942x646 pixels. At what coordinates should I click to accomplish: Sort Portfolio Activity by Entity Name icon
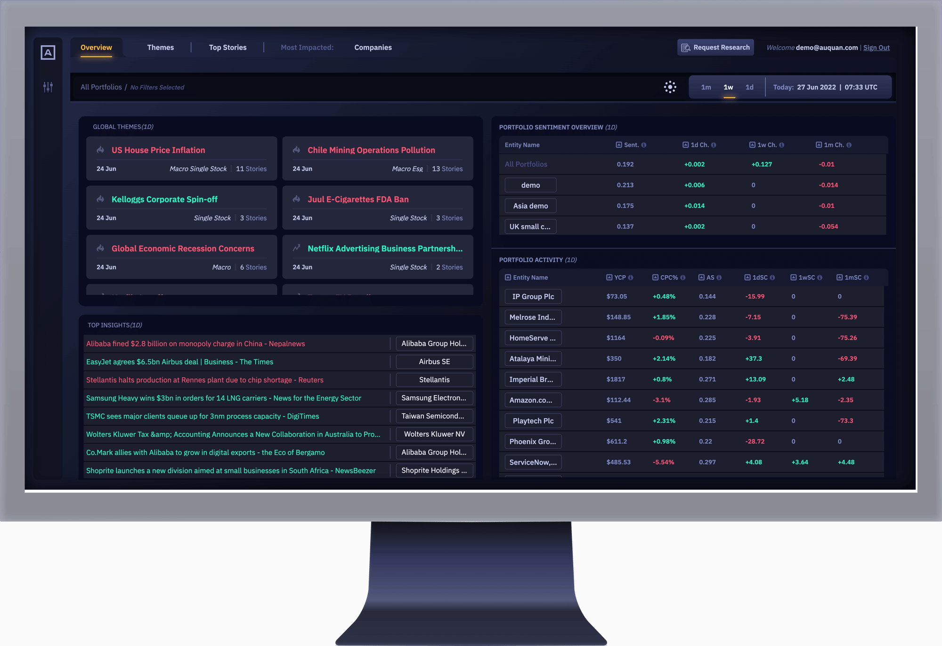[508, 277]
